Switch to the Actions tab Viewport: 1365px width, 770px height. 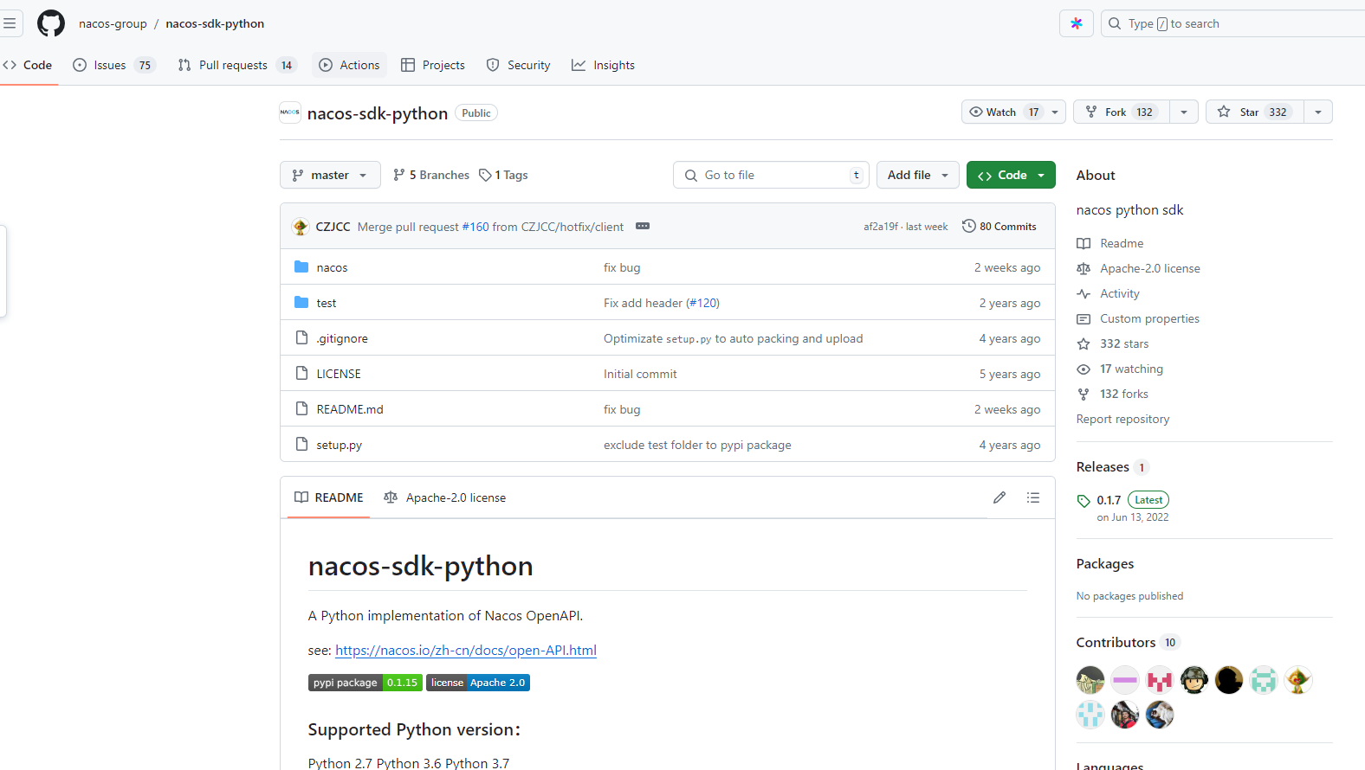349,65
